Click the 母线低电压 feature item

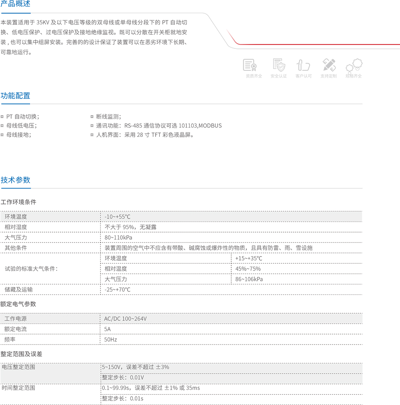(x=21, y=126)
